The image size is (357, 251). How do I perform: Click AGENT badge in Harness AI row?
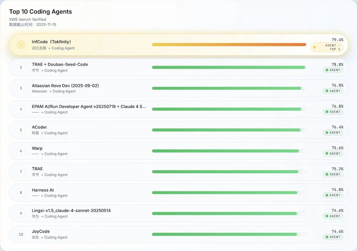tap(333, 195)
